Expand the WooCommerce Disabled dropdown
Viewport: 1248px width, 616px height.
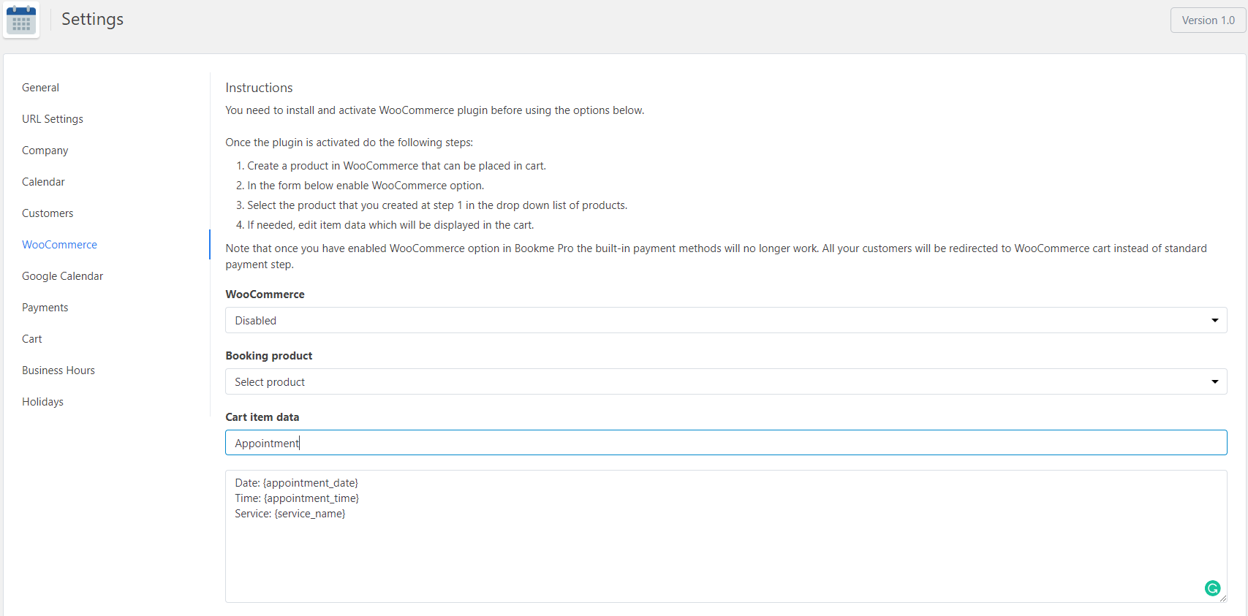pyautogui.click(x=726, y=320)
